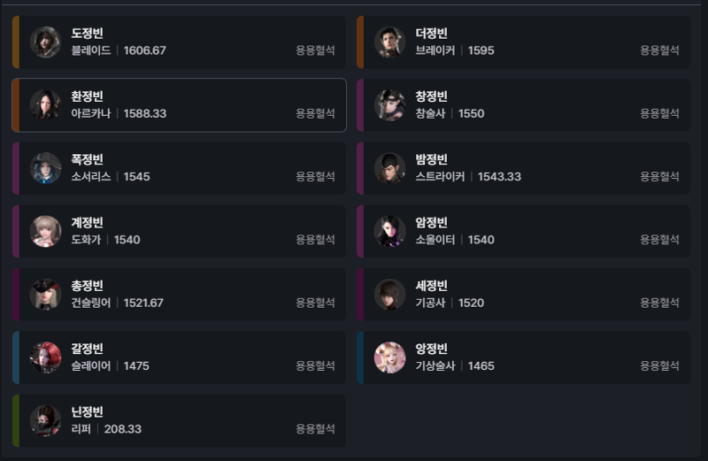The image size is (708, 461).
Task: Click the 밤정빈 스트라이커 avatar
Action: point(389,168)
